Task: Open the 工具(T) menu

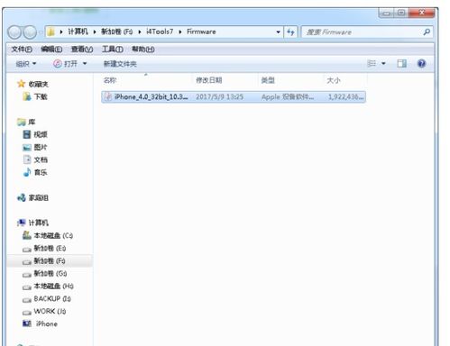Action: coord(113,50)
